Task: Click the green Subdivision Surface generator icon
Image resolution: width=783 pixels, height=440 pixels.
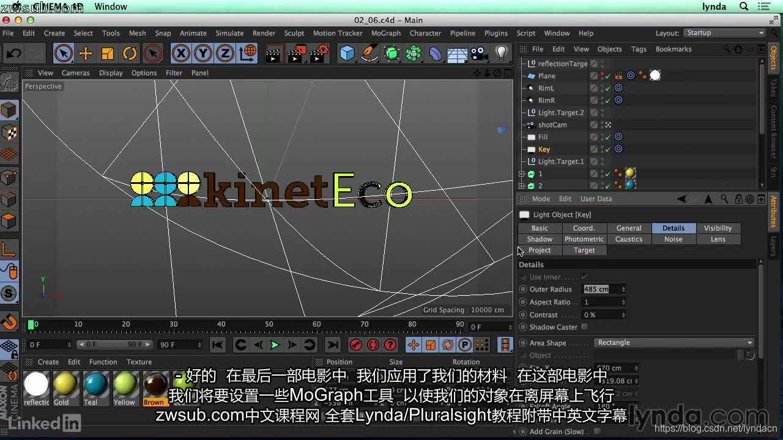Action: (x=391, y=54)
